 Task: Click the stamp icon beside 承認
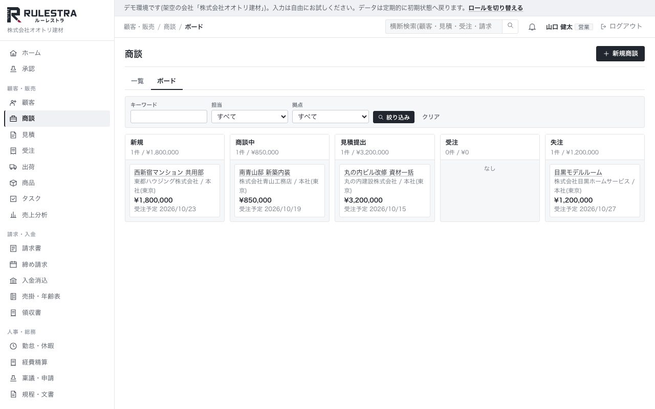13,69
